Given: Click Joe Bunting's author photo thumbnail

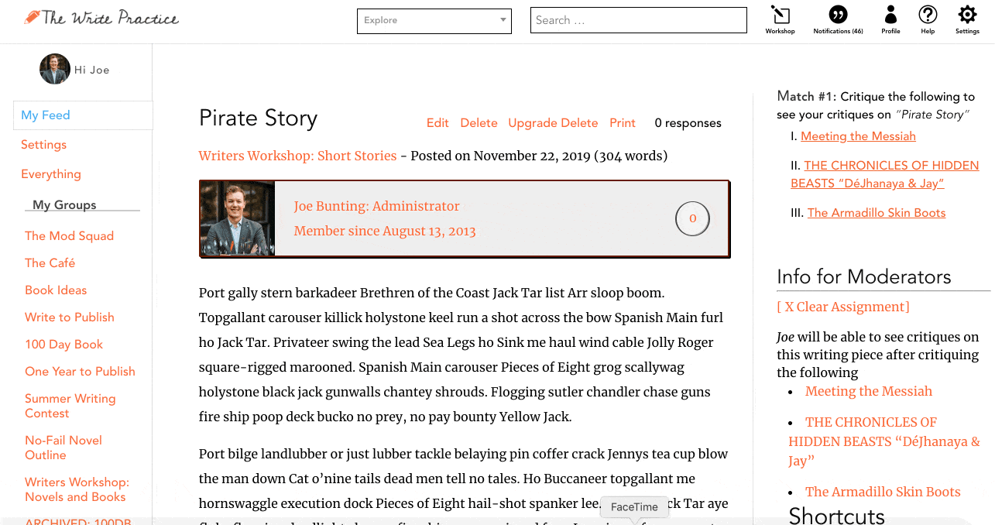Looking at the screenshot, I should 238,218.
